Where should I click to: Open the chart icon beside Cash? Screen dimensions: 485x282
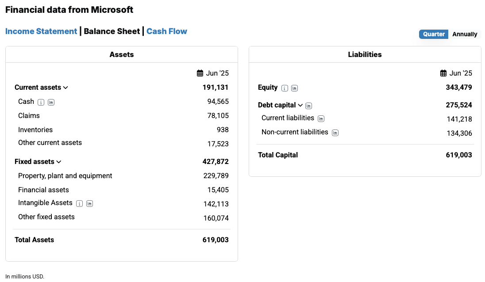[51, 102]
